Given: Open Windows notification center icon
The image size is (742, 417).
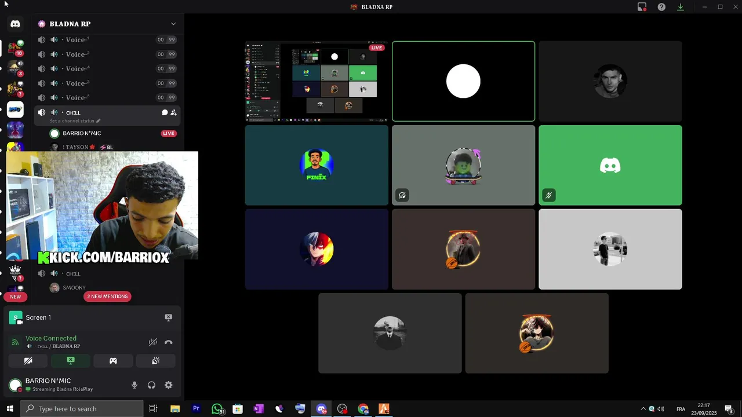Looking at the screenshot, I should 729,409.
